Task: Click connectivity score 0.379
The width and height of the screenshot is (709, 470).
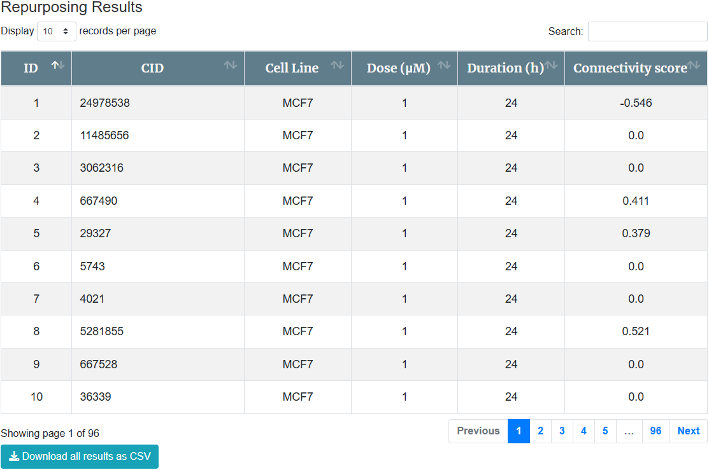Action: coord(636,233)
